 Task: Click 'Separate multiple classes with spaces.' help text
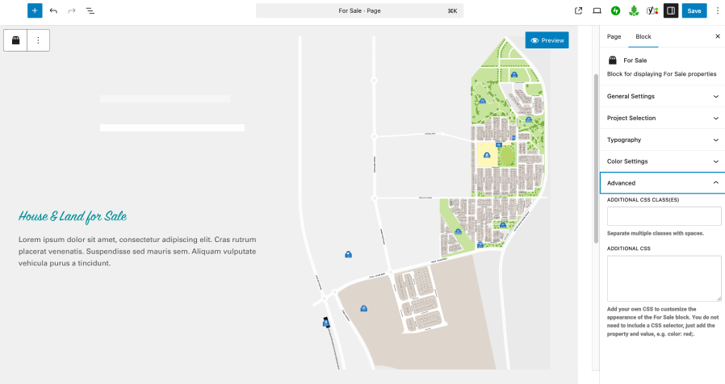656,233
